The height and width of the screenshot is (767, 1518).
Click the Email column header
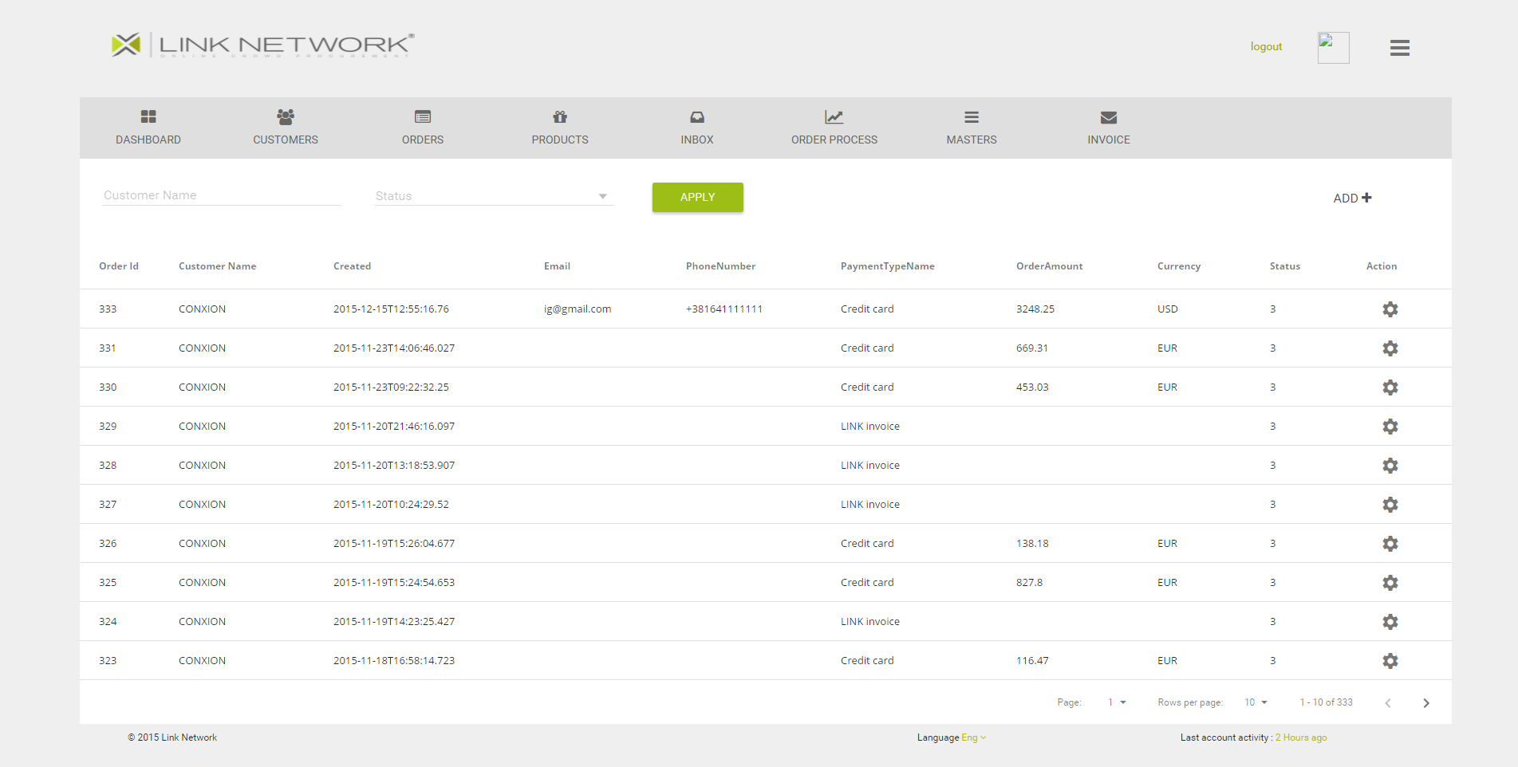pos(557,266)
